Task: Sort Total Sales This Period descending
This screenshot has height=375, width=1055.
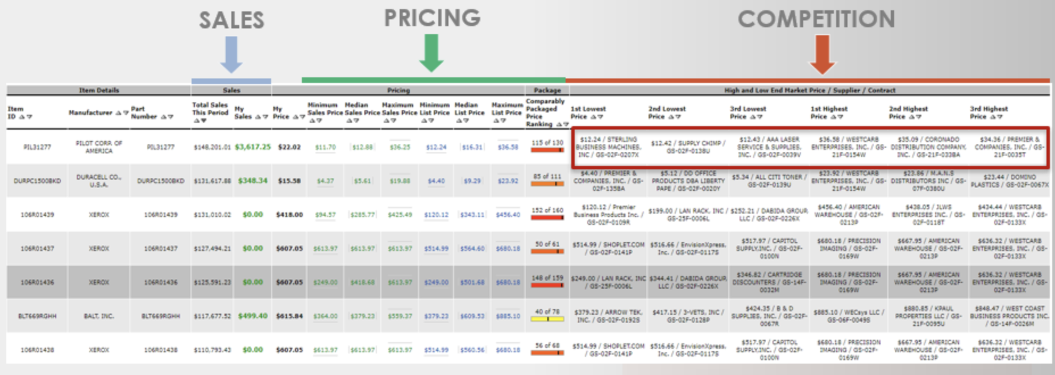Action: 203,120
